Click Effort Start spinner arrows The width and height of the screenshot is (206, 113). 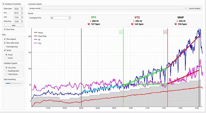[x=22, y=9]
